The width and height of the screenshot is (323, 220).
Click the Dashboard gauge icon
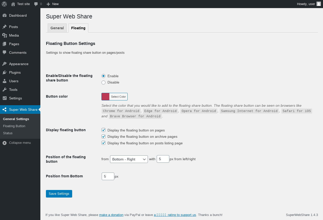5,15
